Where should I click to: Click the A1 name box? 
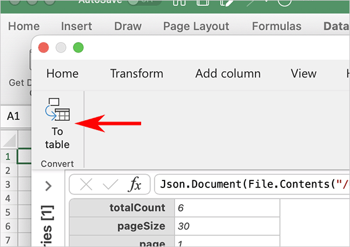pos(14,116)
